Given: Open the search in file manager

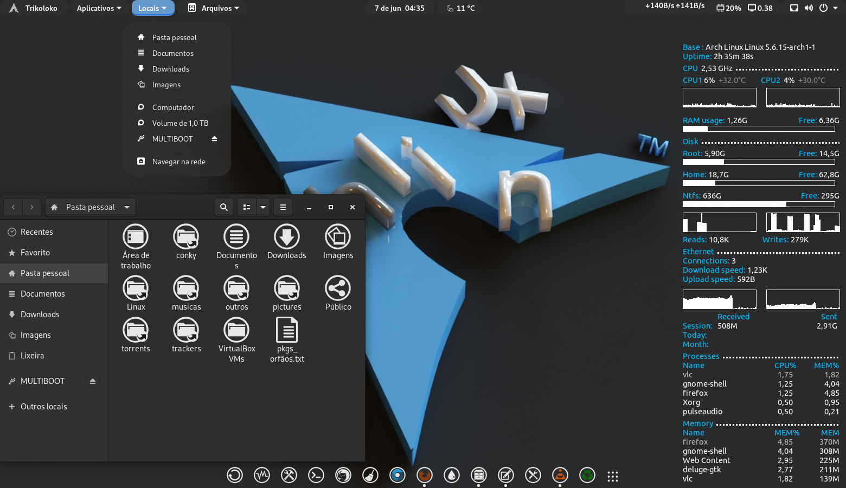Looking at the screenshot, I should click(223, 207).
